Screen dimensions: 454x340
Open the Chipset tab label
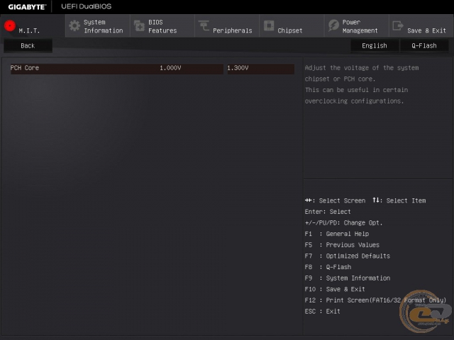[x=290, y=31]
